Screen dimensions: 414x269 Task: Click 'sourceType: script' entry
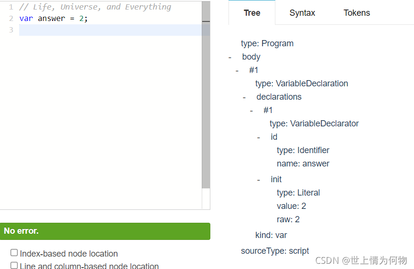(274, 251)
